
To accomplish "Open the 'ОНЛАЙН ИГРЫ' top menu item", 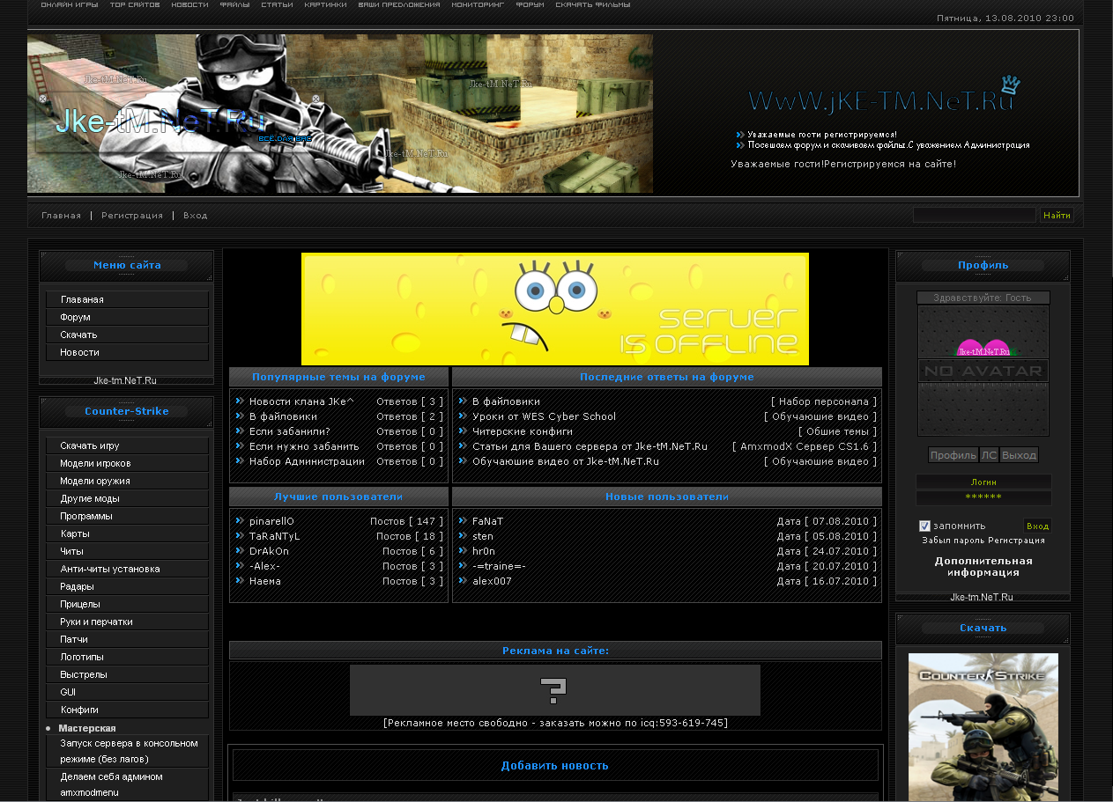I will 70,5.
